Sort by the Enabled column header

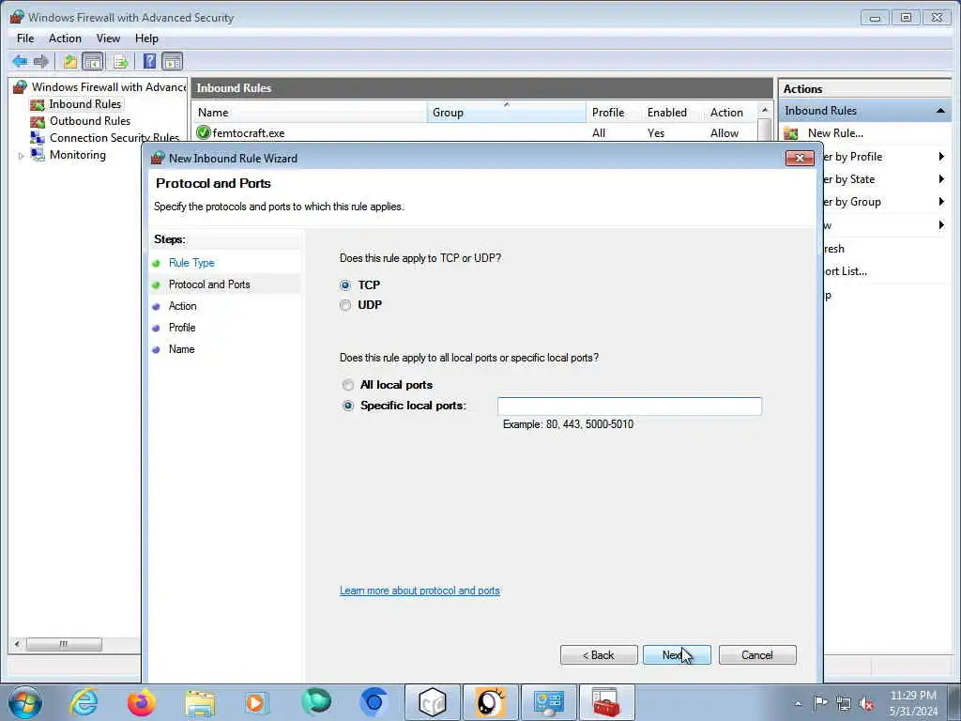tap(672, 113)
